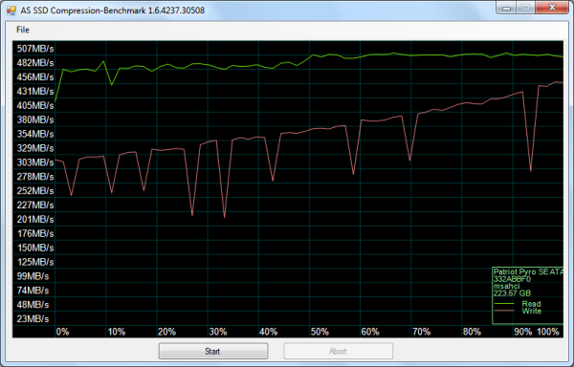Click the disabled Abort button
Viewport: 574px width, 367px height.
[338, 352]
